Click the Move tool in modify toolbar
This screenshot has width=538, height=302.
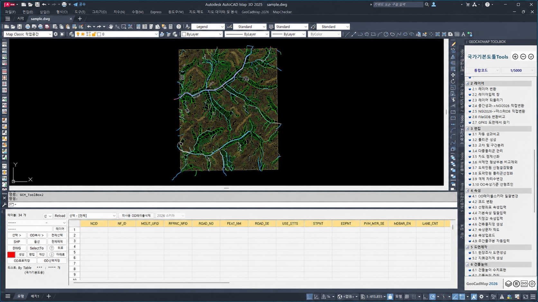(453, 75)
